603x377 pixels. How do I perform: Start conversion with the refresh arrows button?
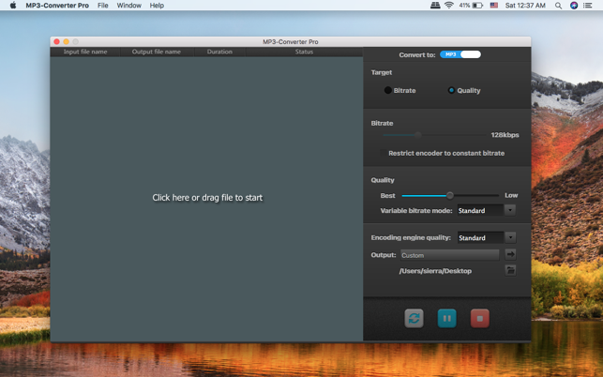click(414, 318)
